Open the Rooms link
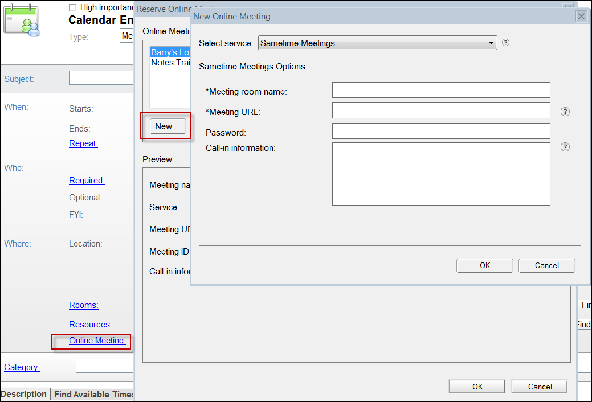 (x=84, y=305)
